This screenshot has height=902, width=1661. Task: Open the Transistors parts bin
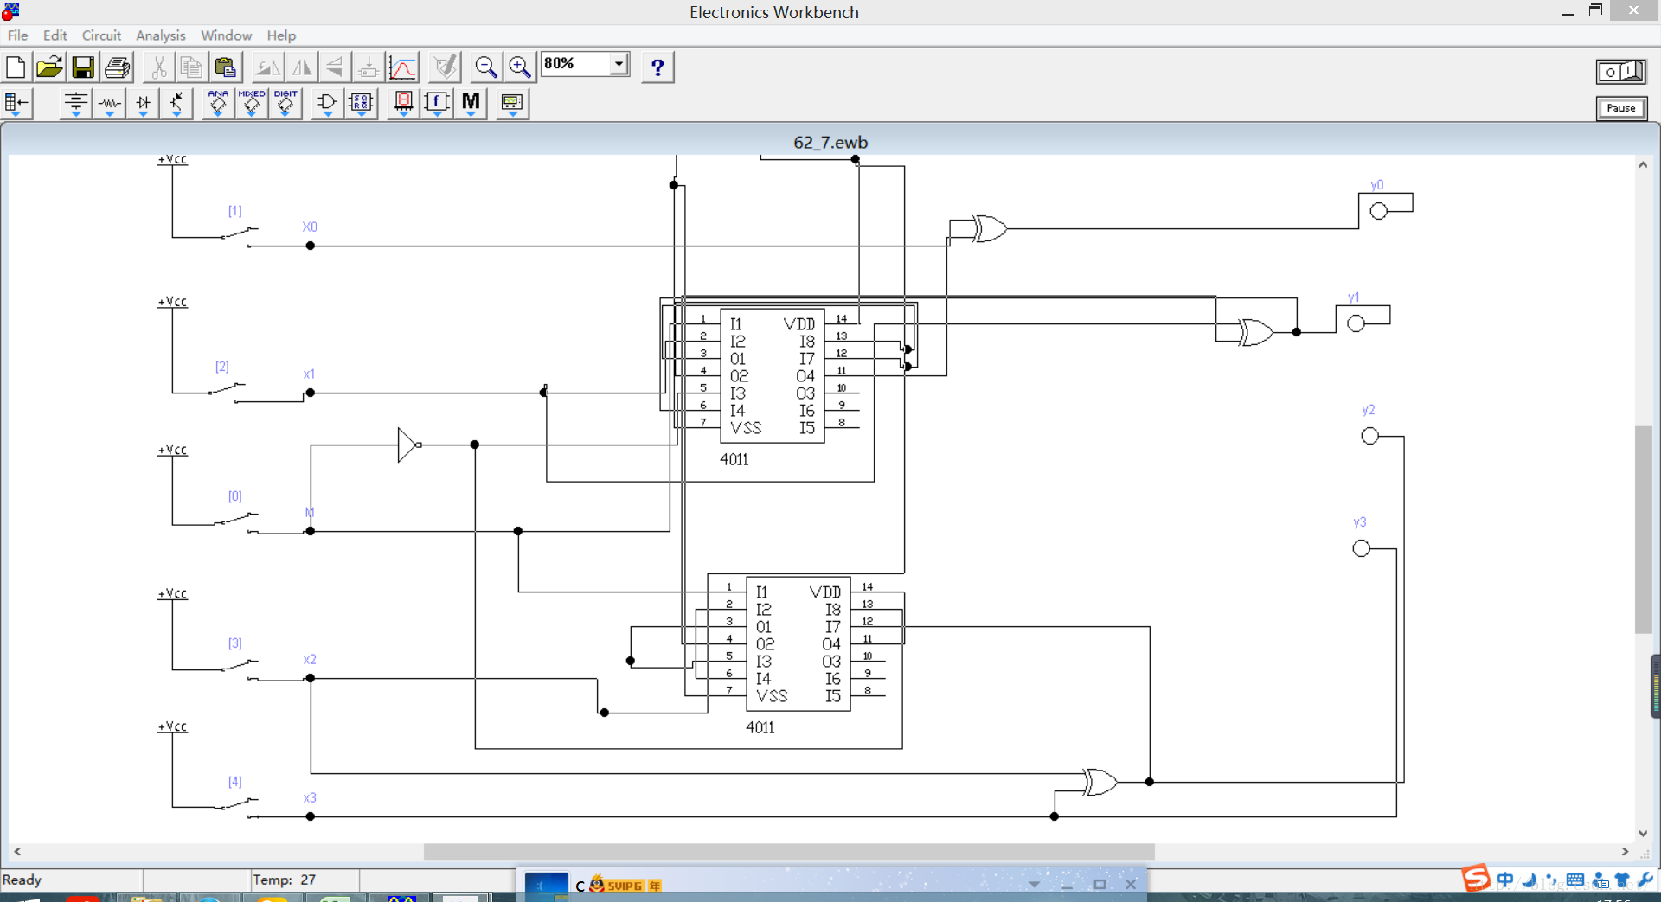point(176,104)
